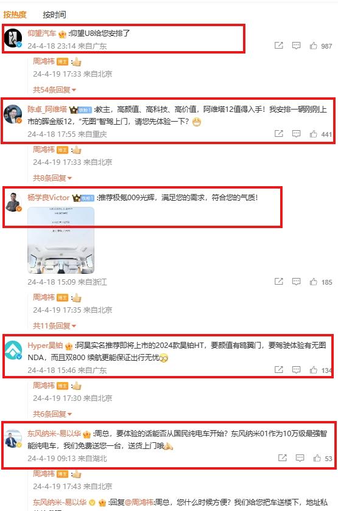Expand 共11条回复 replies
Viewport: 338px width, 511px height.
click(54, 325)
